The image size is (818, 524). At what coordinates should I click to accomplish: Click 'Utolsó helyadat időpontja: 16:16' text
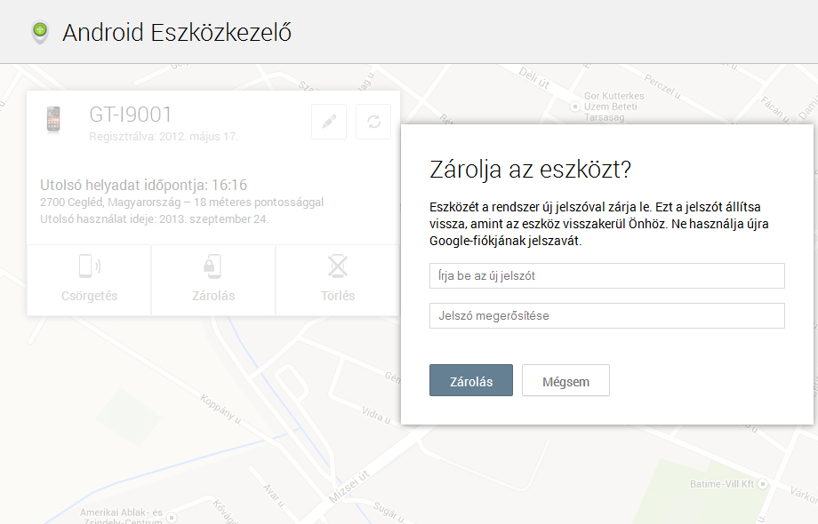(x=143, y=185)
